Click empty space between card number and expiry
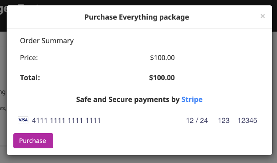This screenshot has width=277, height=163. (x=143, y=121)
